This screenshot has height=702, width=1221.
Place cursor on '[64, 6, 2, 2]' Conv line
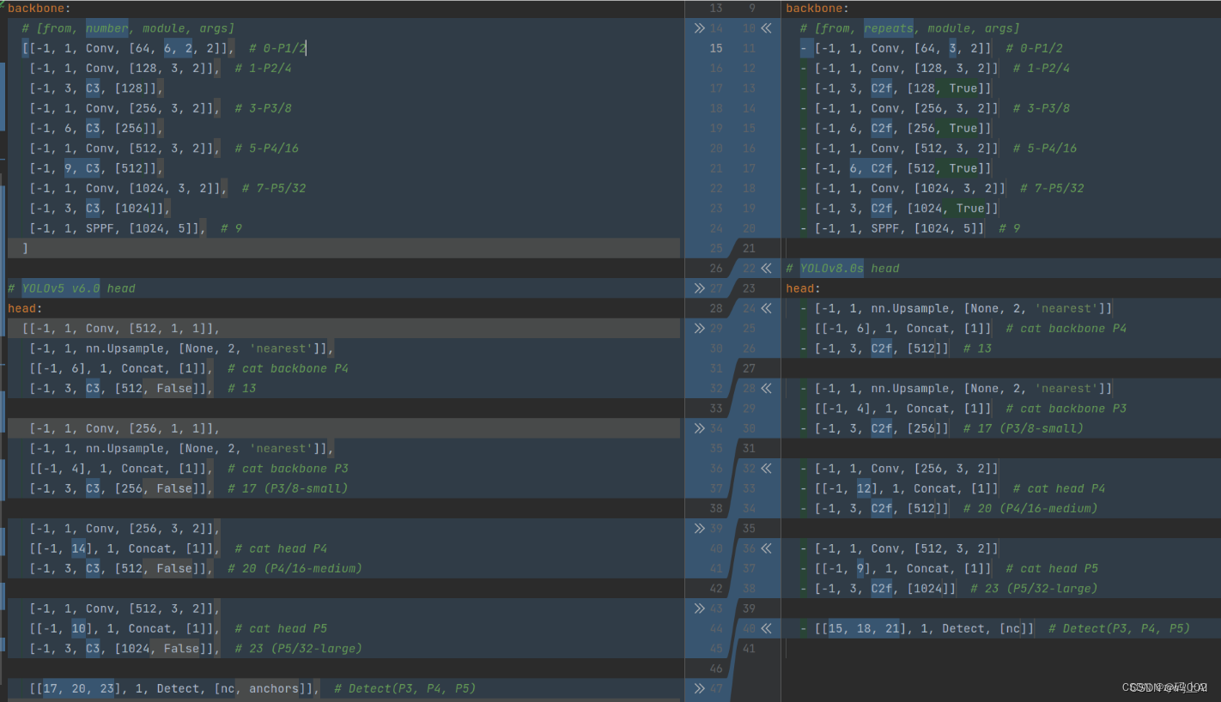click(164, 48)
